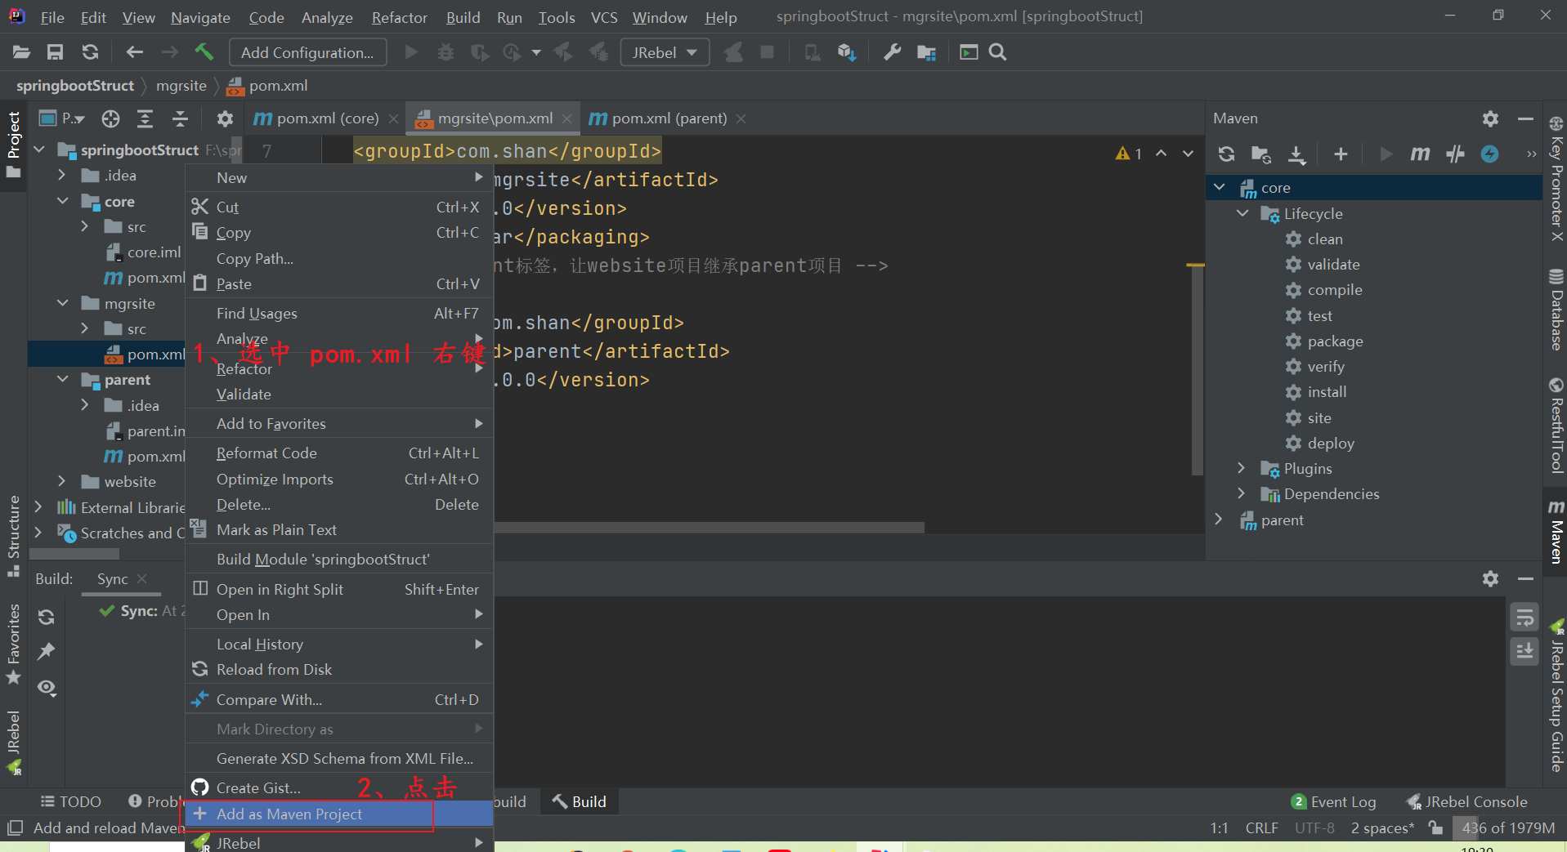Open the Project view P. dropdown
Screen dimensions: 1567x852
(63, 119)
